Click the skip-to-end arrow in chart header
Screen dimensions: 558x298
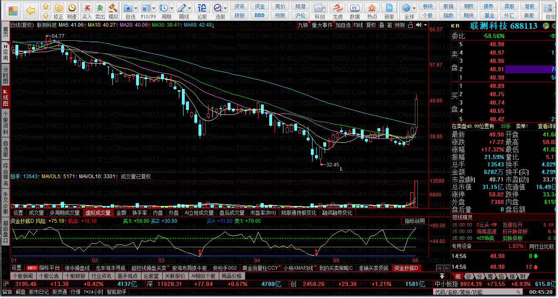click(x=418, y=25)
